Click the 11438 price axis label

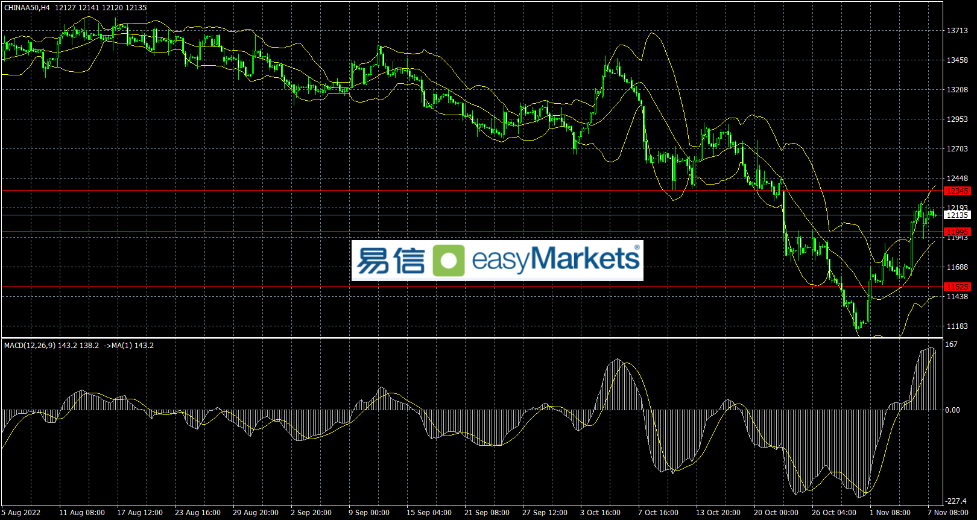957,297
